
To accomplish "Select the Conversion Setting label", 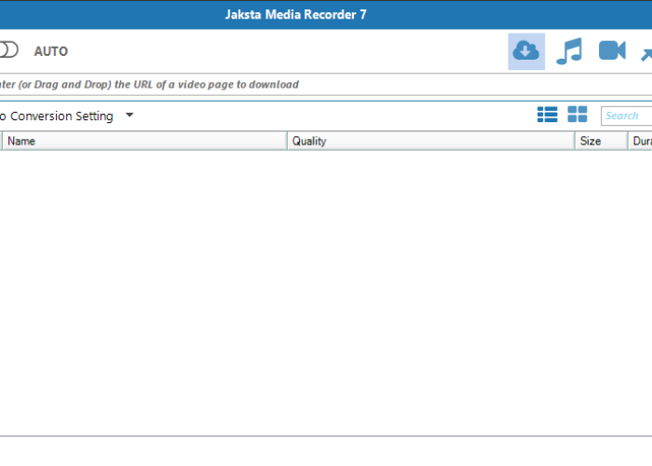I will click(x=57, y=116).
